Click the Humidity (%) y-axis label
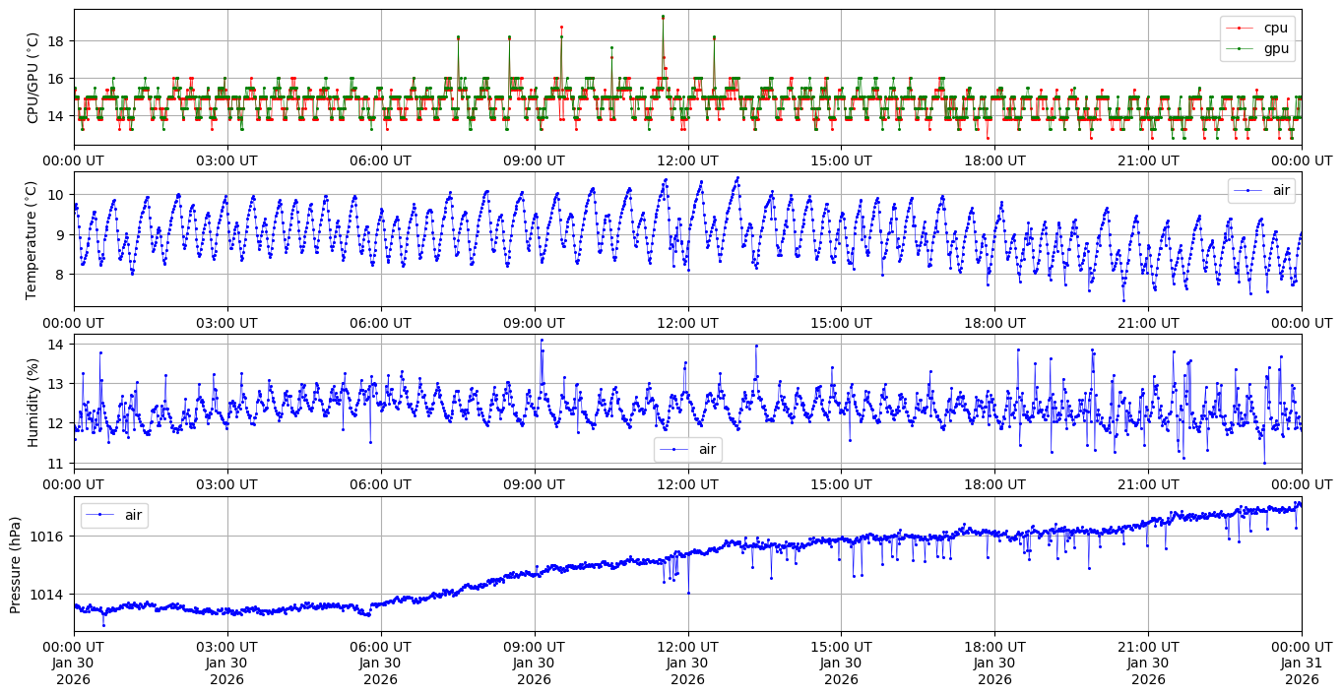The height and width of the screenshot is (696, 1342). pos(32,402)
